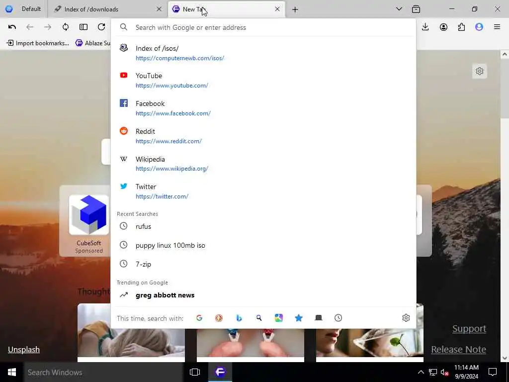
Task: Follow the Unsplash link
Action: pyautogui.click(x=24, y=350)
